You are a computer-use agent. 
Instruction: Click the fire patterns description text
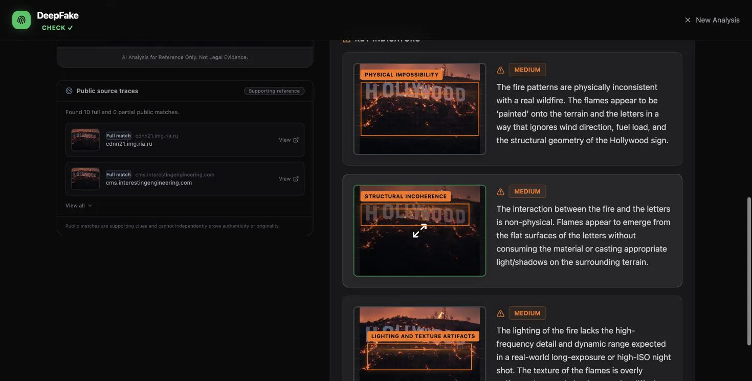(583, 114)
